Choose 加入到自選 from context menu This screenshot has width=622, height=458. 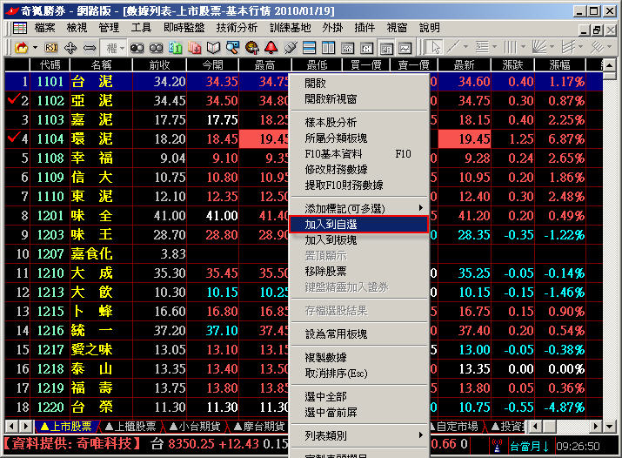click(x=358, y=224)
